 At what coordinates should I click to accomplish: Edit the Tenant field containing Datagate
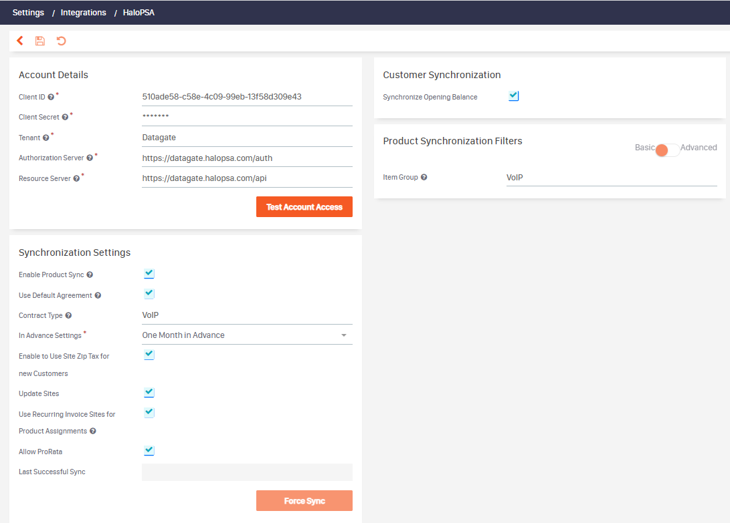pyautogui.click(x=247, y=138)
